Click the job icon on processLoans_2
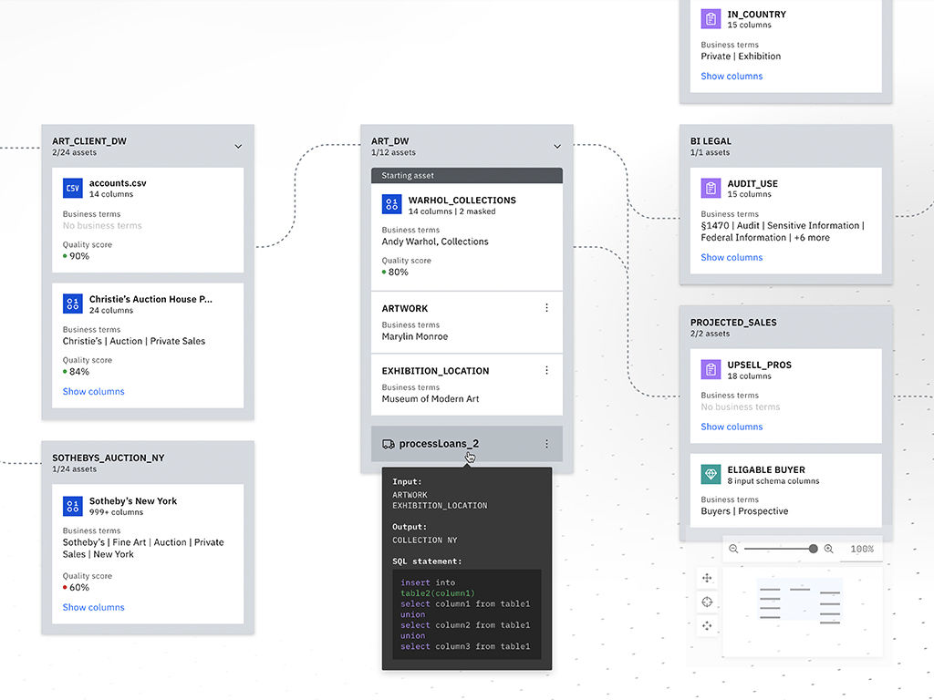Screen dimensions: 934x700 388,444
